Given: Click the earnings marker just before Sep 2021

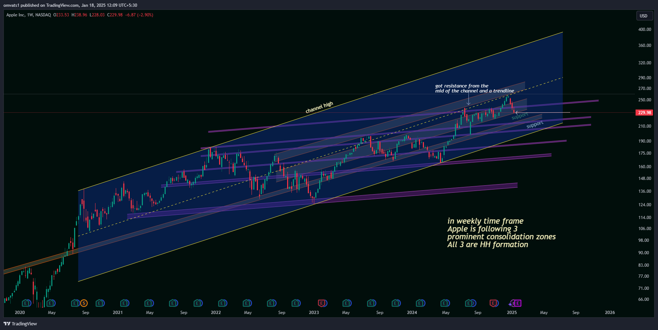Looking at the screenshot, I should tap(173, 303).
